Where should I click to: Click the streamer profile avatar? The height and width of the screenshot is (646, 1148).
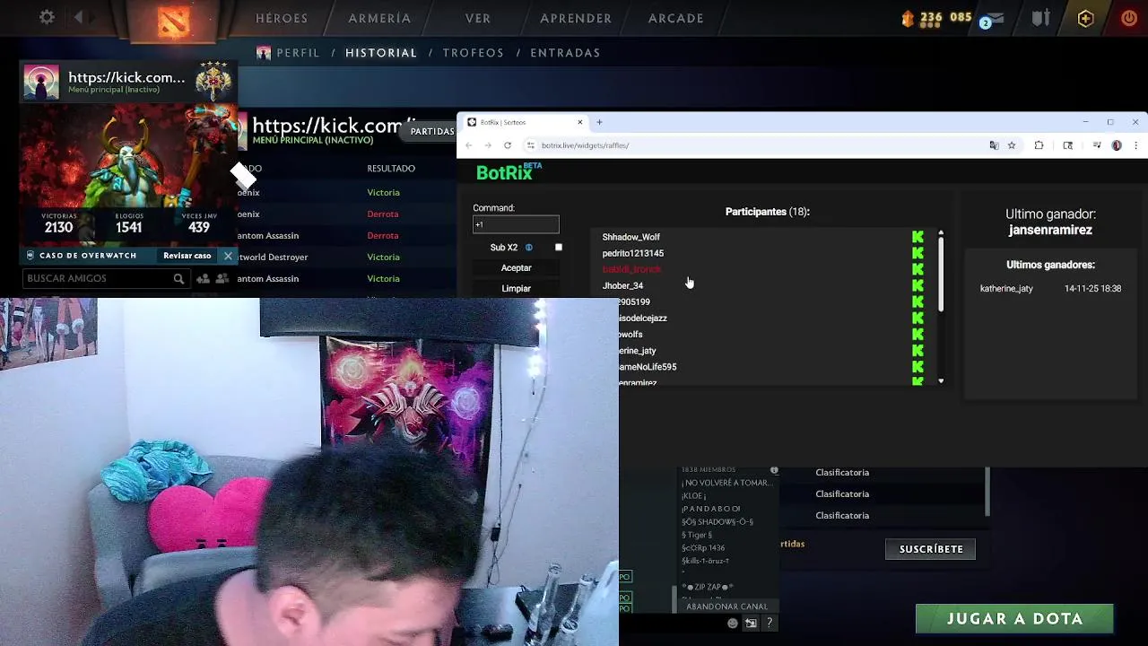pos(41,82)
